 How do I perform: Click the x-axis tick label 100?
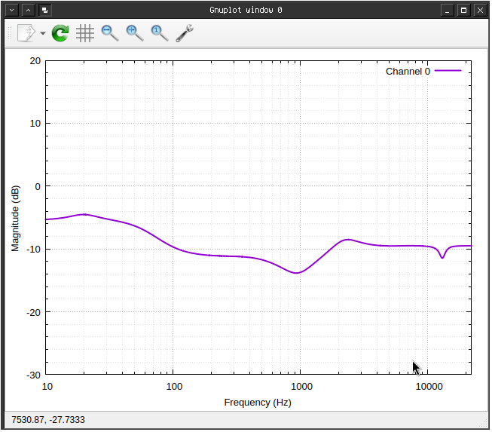point(174,387)
